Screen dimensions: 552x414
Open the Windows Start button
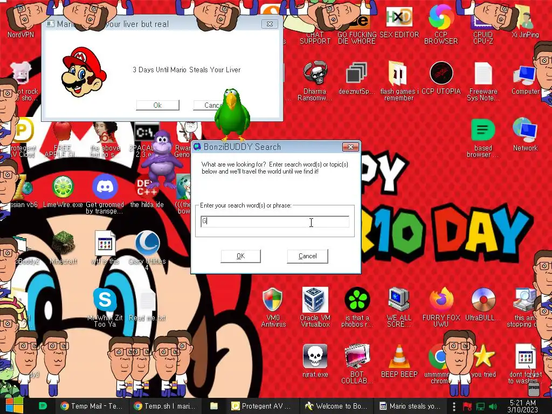click(x=13, y=406)
